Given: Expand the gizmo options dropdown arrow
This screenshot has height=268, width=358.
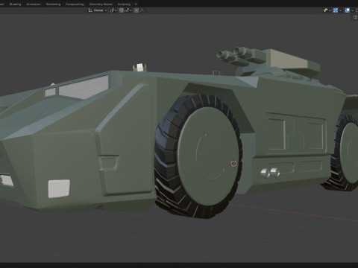Looking at the screenshot, I should tap(340, 10).
